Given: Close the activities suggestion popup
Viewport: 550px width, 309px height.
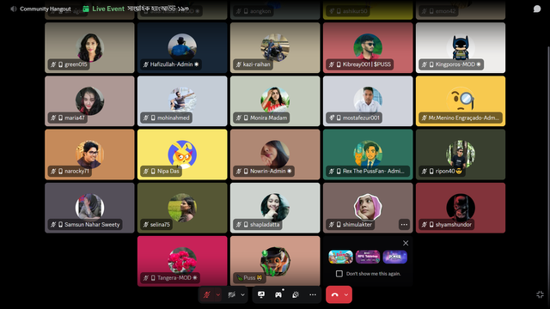Looking at the screenshot, I should 406,243.
